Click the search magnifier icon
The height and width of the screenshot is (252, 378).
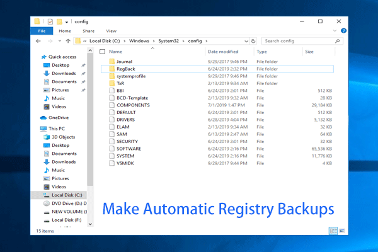(338, 41)
